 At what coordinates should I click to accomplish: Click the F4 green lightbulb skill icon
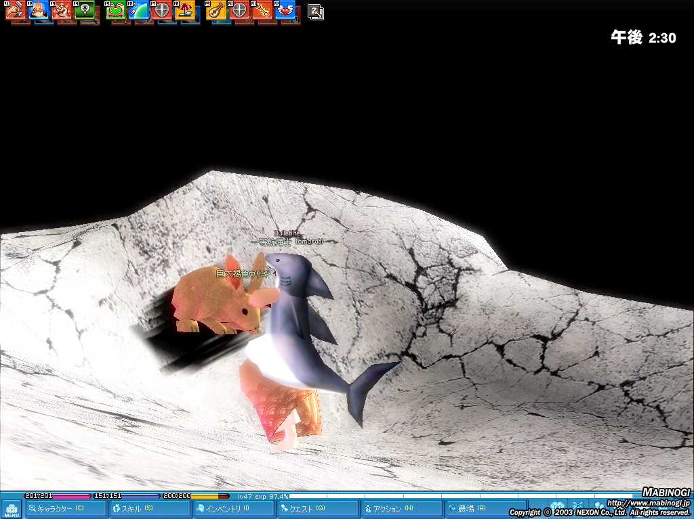point(84,9)
